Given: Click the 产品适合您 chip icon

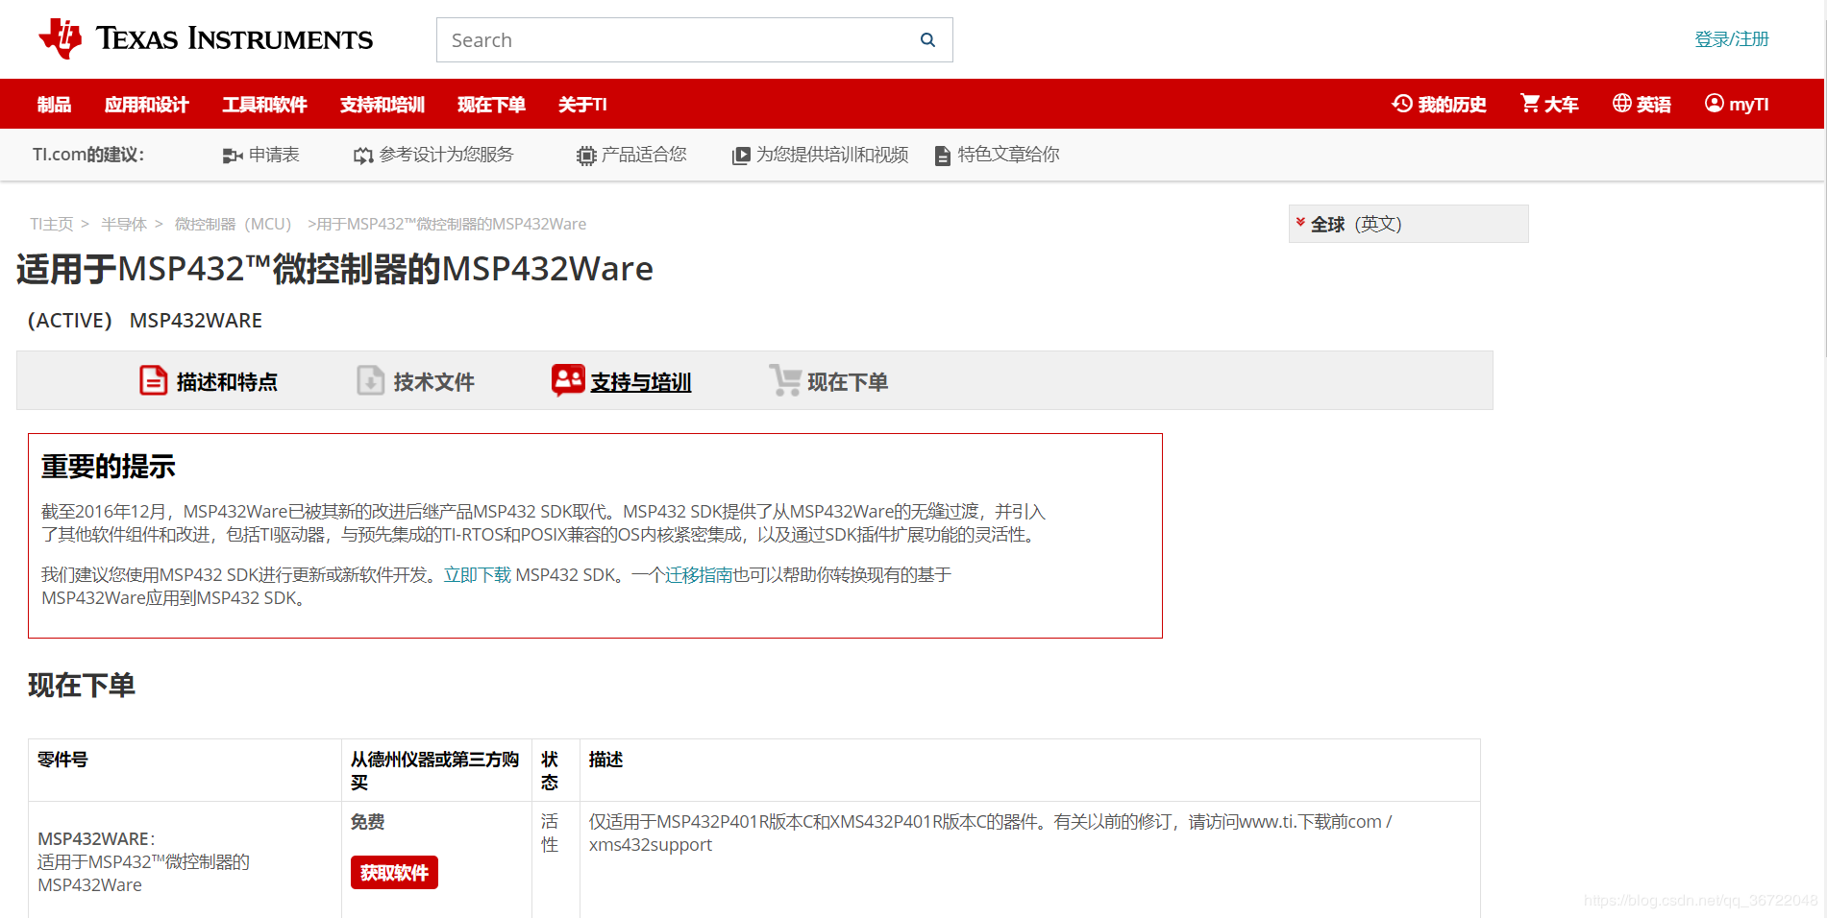Looking at the screenshot, I should pyautogui.click(x=584, y=155).
